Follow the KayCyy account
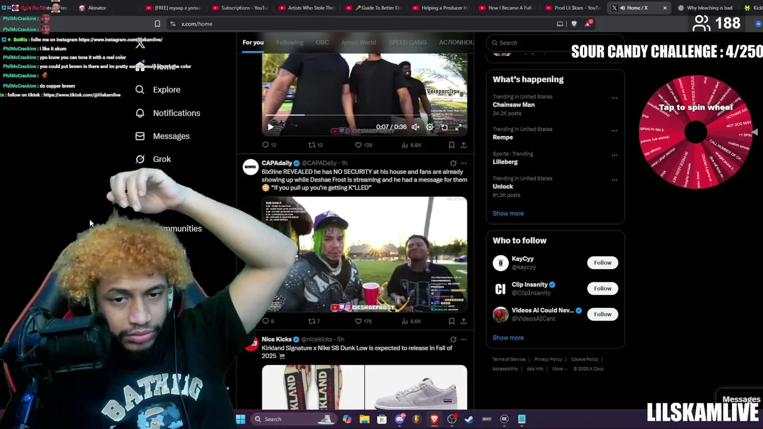Image resolution: width=763 pixels, height=429 pixels. click(x=602, y=263)
